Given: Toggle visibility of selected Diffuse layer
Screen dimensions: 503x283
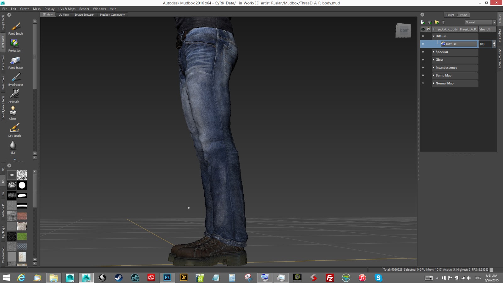Looking at the screenshot, I should coord(423,44).
